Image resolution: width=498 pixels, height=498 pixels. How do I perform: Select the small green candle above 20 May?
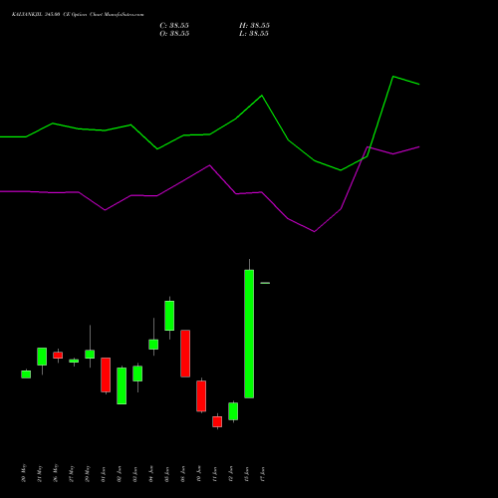pos(26,374)
